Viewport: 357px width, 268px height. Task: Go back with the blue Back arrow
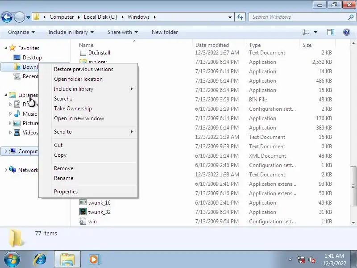click(x=7, y=17)
